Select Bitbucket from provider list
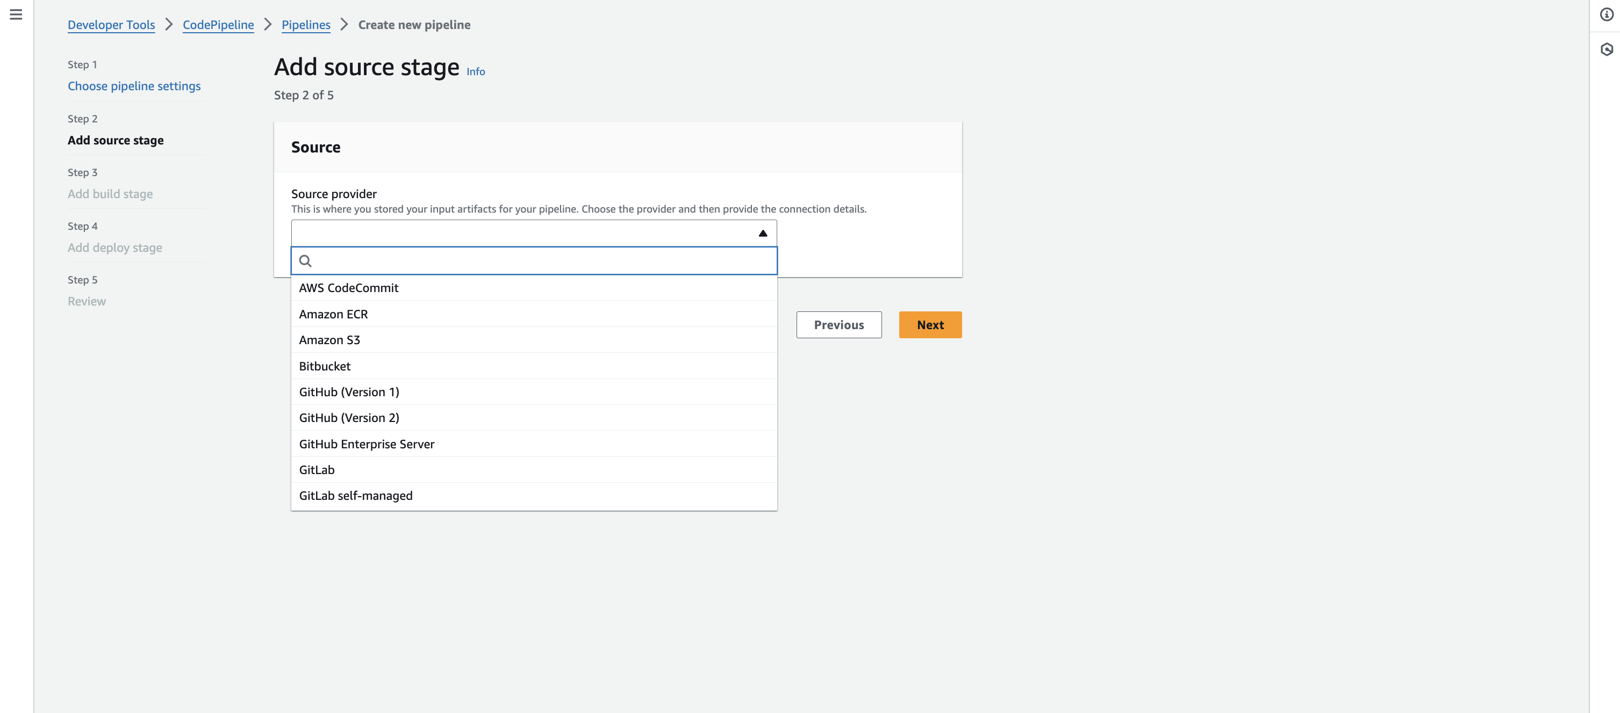This screenshot has width=1620, height=713. click(x=325, y=366)
